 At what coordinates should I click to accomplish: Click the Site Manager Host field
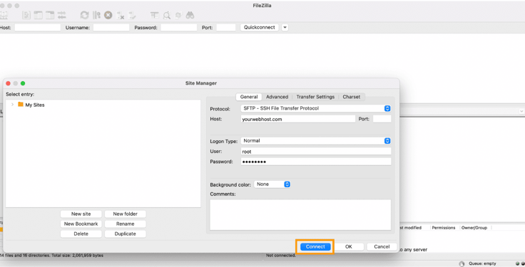click(x=298, y=119)
